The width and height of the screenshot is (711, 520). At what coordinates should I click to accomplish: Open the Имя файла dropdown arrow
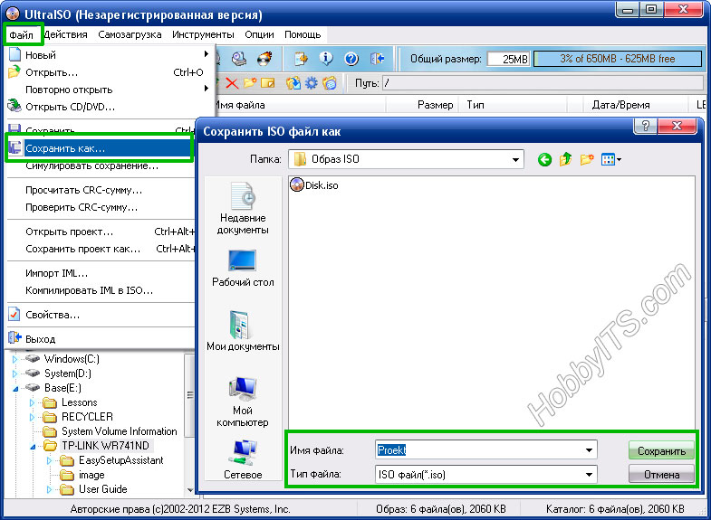[589, 450]
